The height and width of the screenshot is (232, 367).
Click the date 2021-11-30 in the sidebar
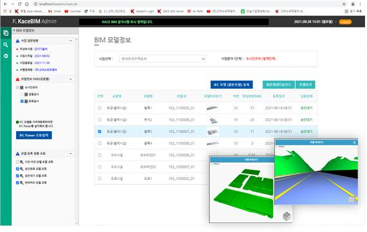click(42, 63)
